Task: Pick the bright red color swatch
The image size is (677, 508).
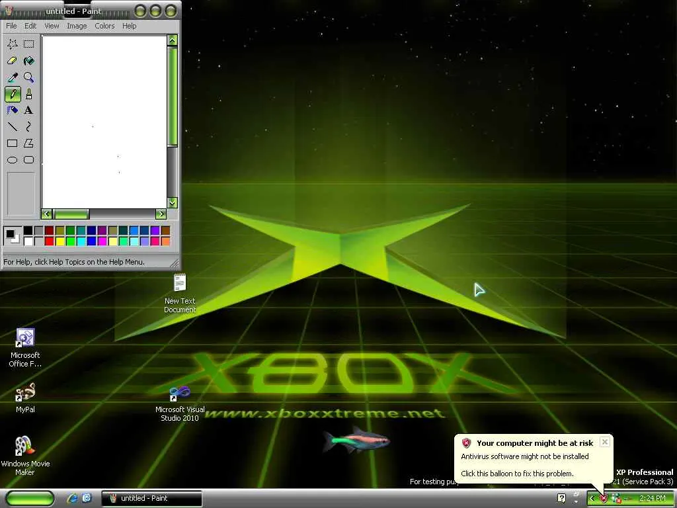Action: (x=49, y=241)
